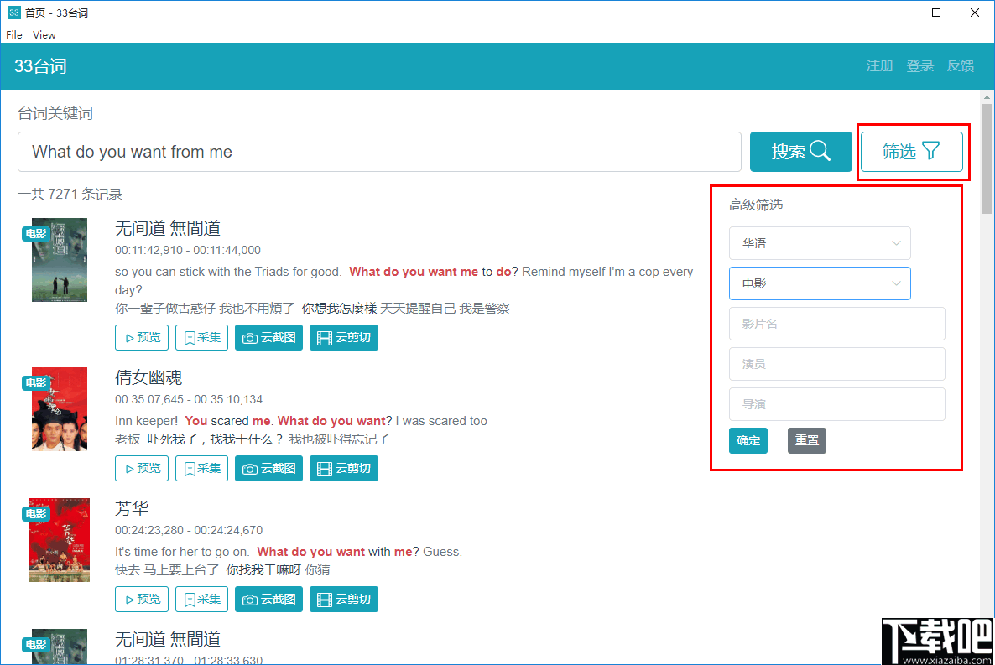Take cloud screenshot of first 无间道 result

269,338
